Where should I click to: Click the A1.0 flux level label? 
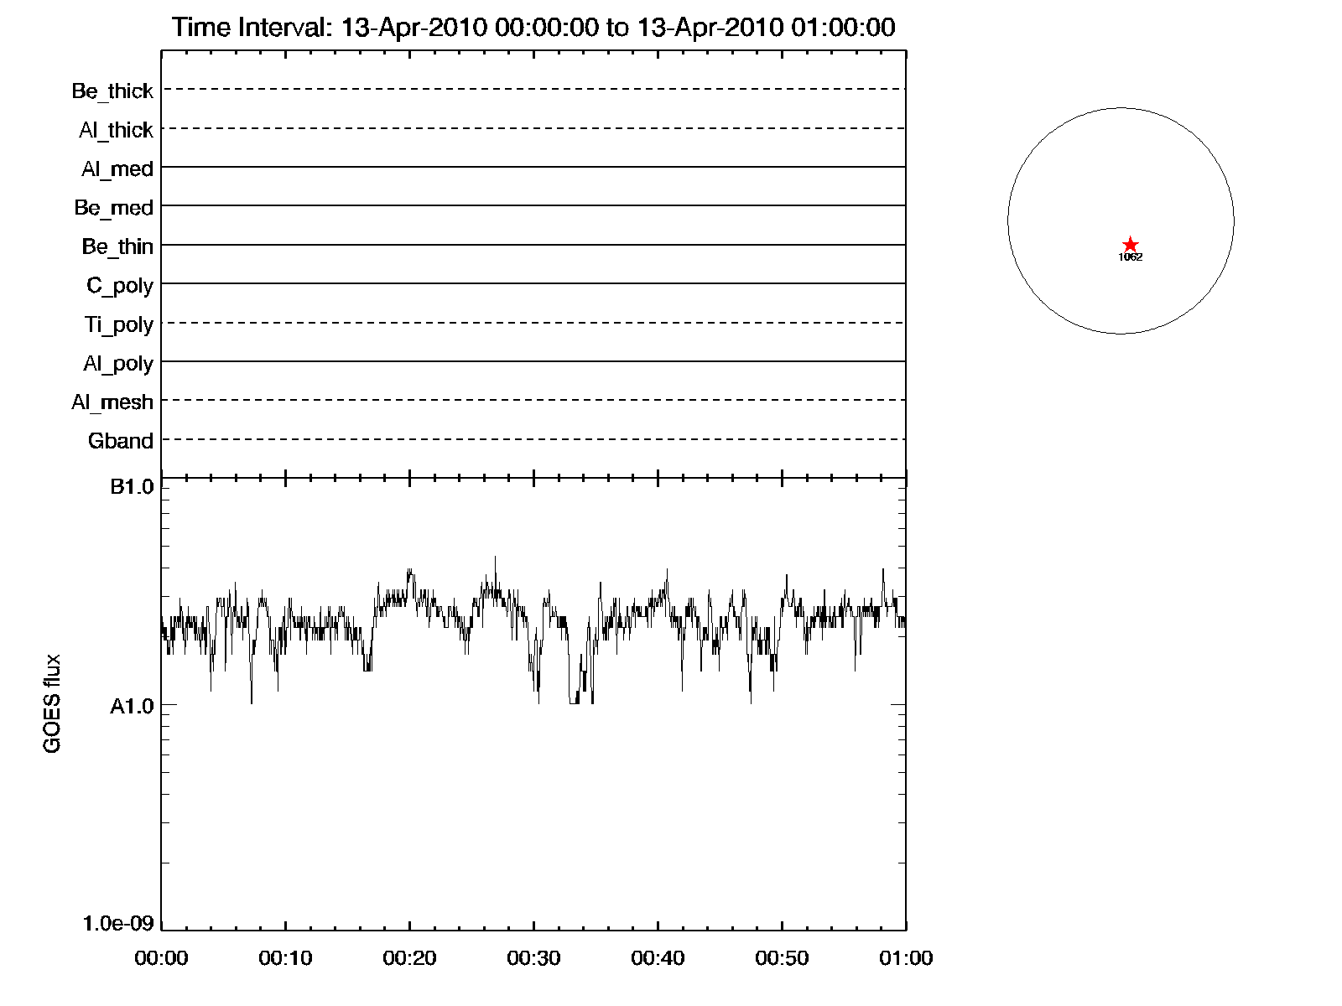coord(132,707)
